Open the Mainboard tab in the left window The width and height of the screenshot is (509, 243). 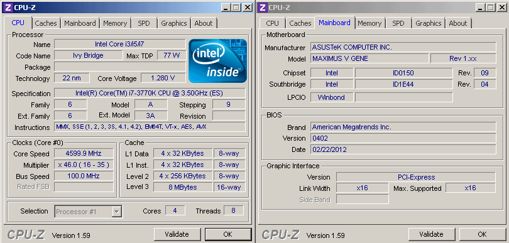80,23
